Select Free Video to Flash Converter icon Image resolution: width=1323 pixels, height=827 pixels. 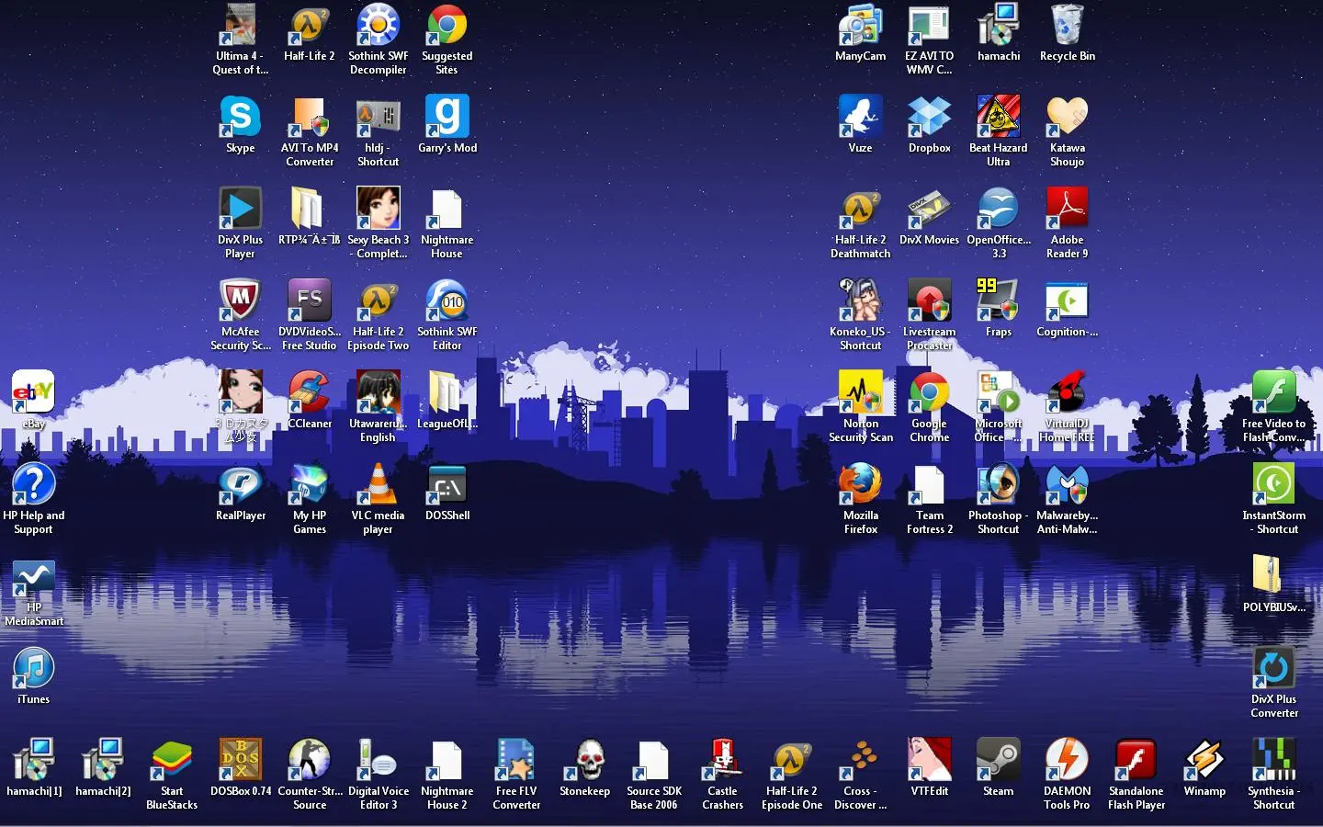[x=1274, y=392]
